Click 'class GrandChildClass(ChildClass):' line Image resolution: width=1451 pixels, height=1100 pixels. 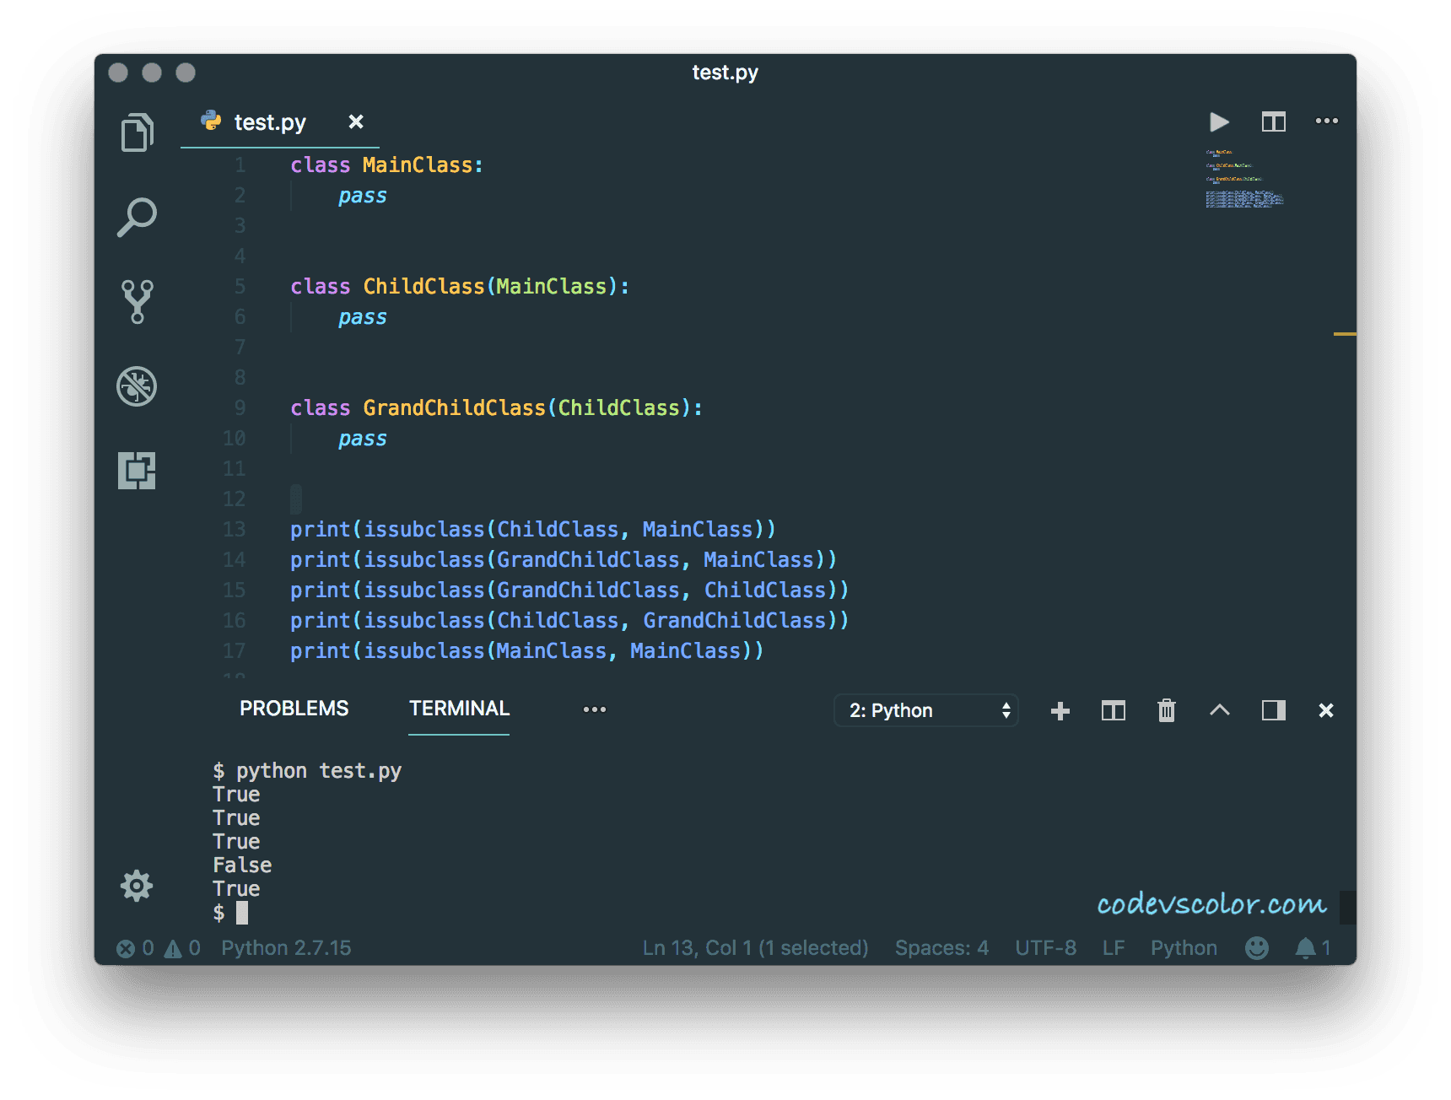[x=496, y=408]
